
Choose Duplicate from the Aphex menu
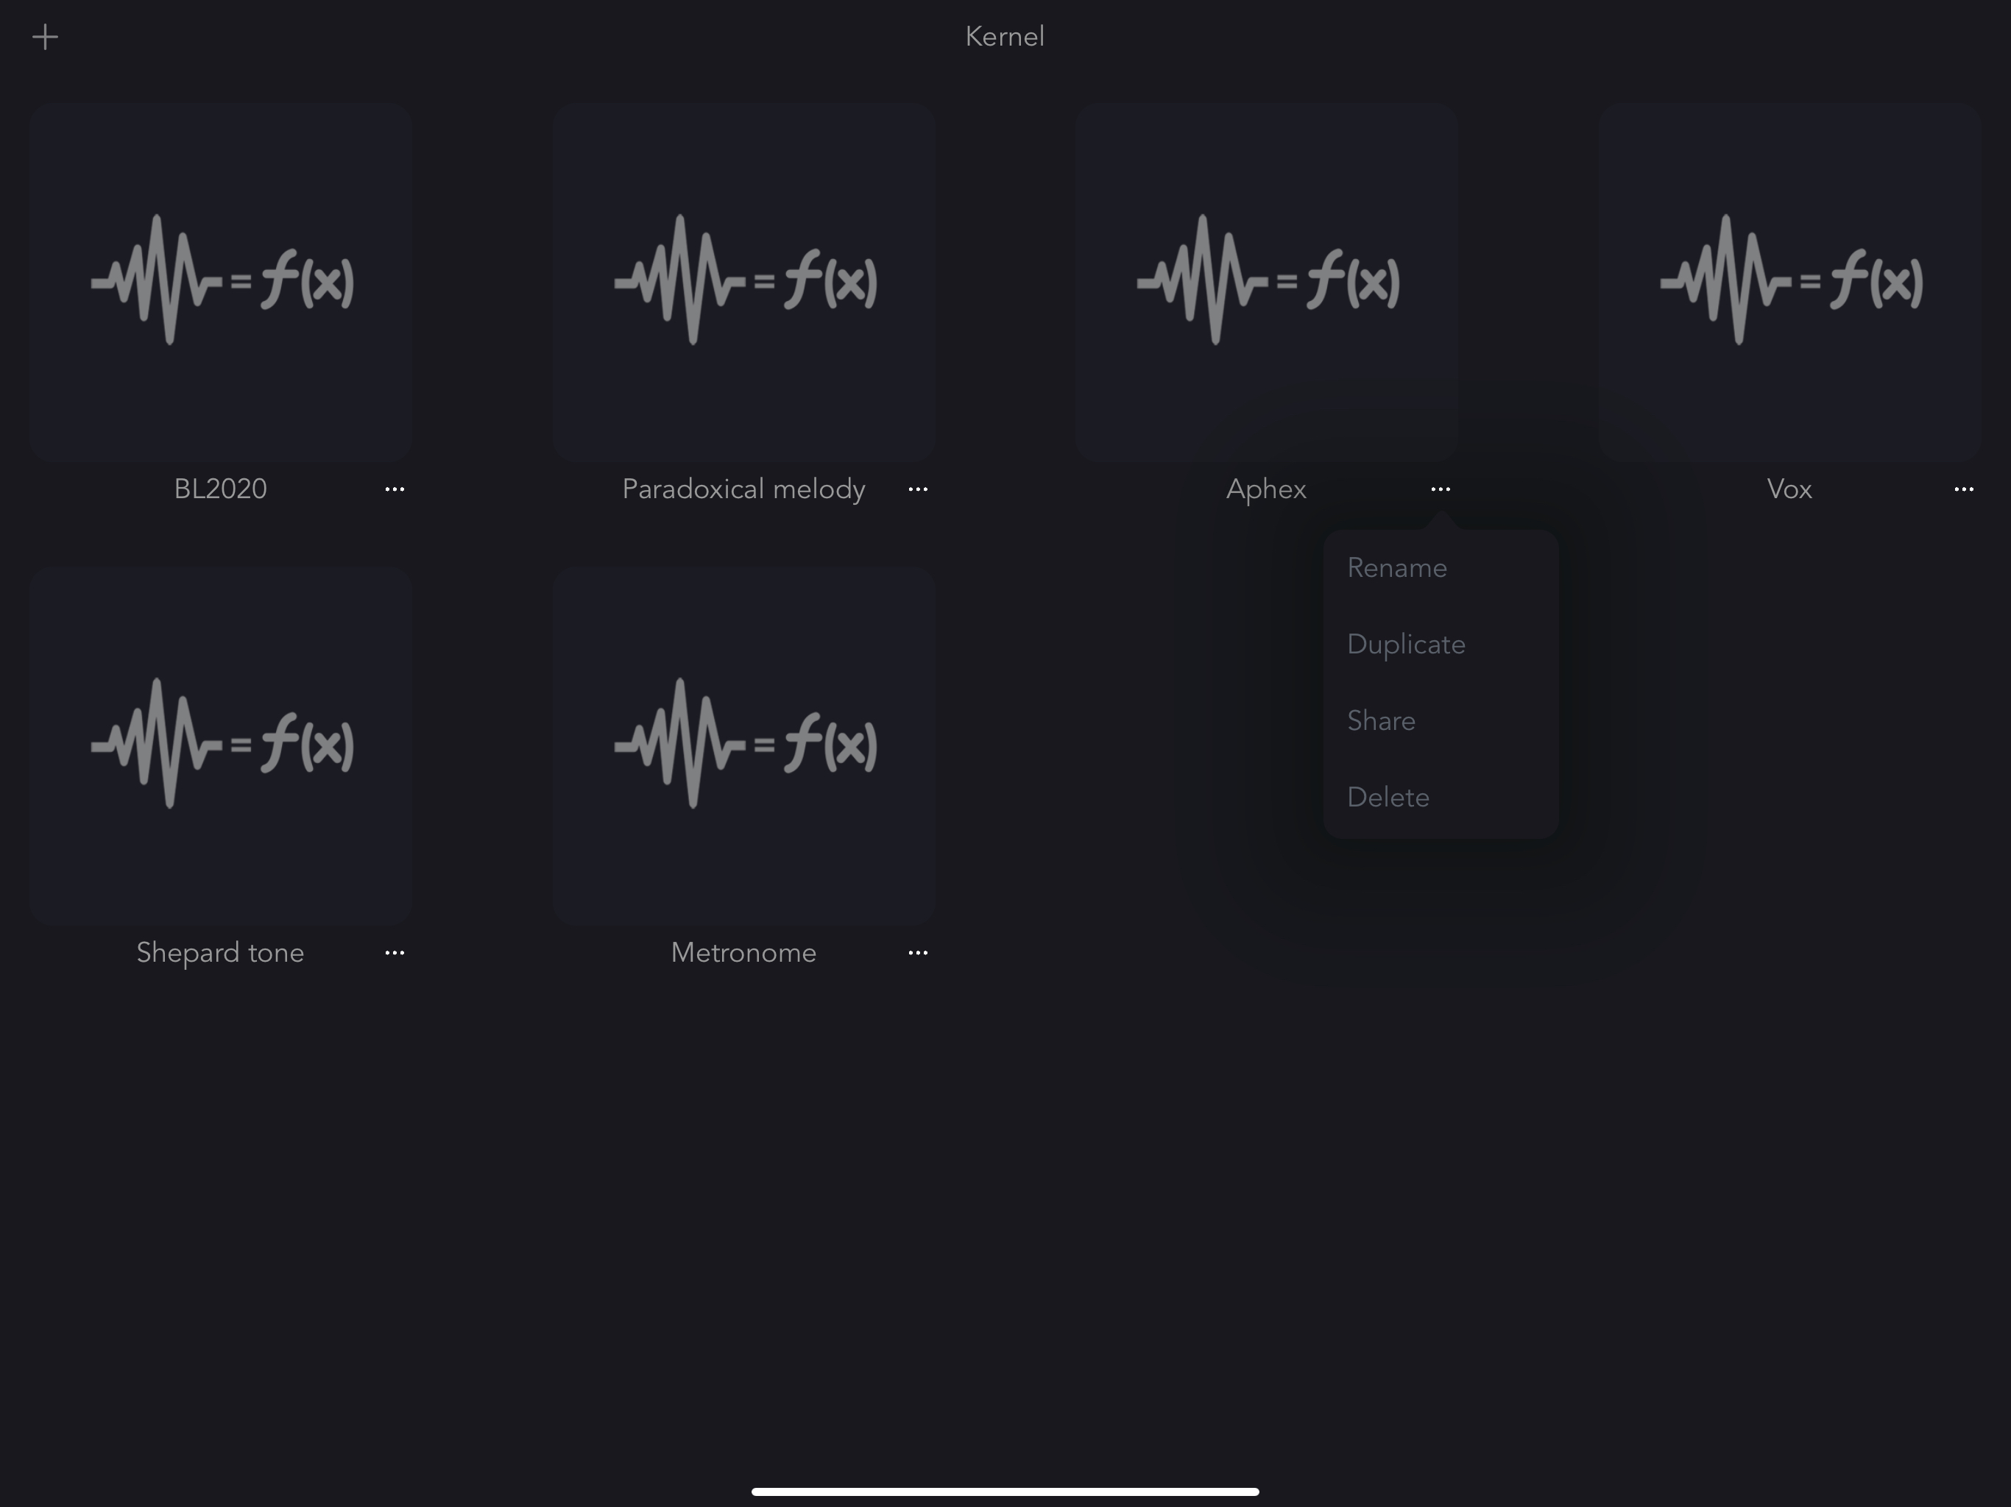click(x=1440, y=645)
